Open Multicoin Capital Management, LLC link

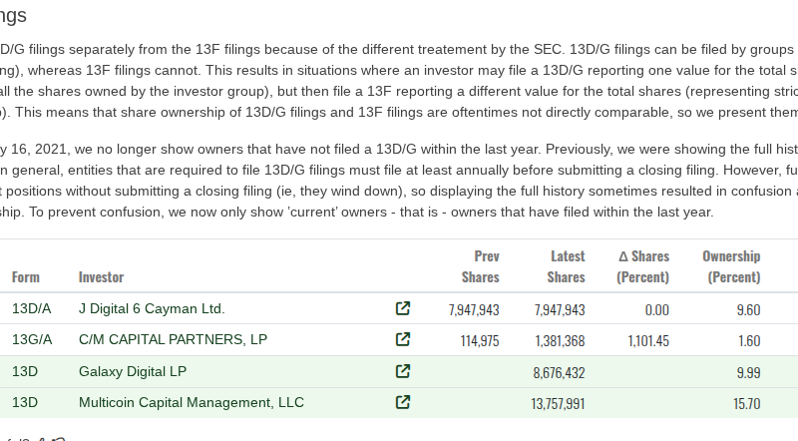pos(192,403)
